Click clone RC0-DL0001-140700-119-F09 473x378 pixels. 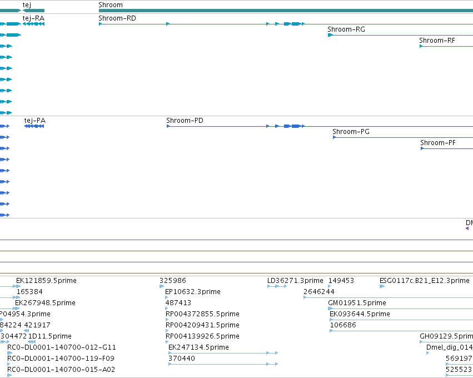[61, 359]
